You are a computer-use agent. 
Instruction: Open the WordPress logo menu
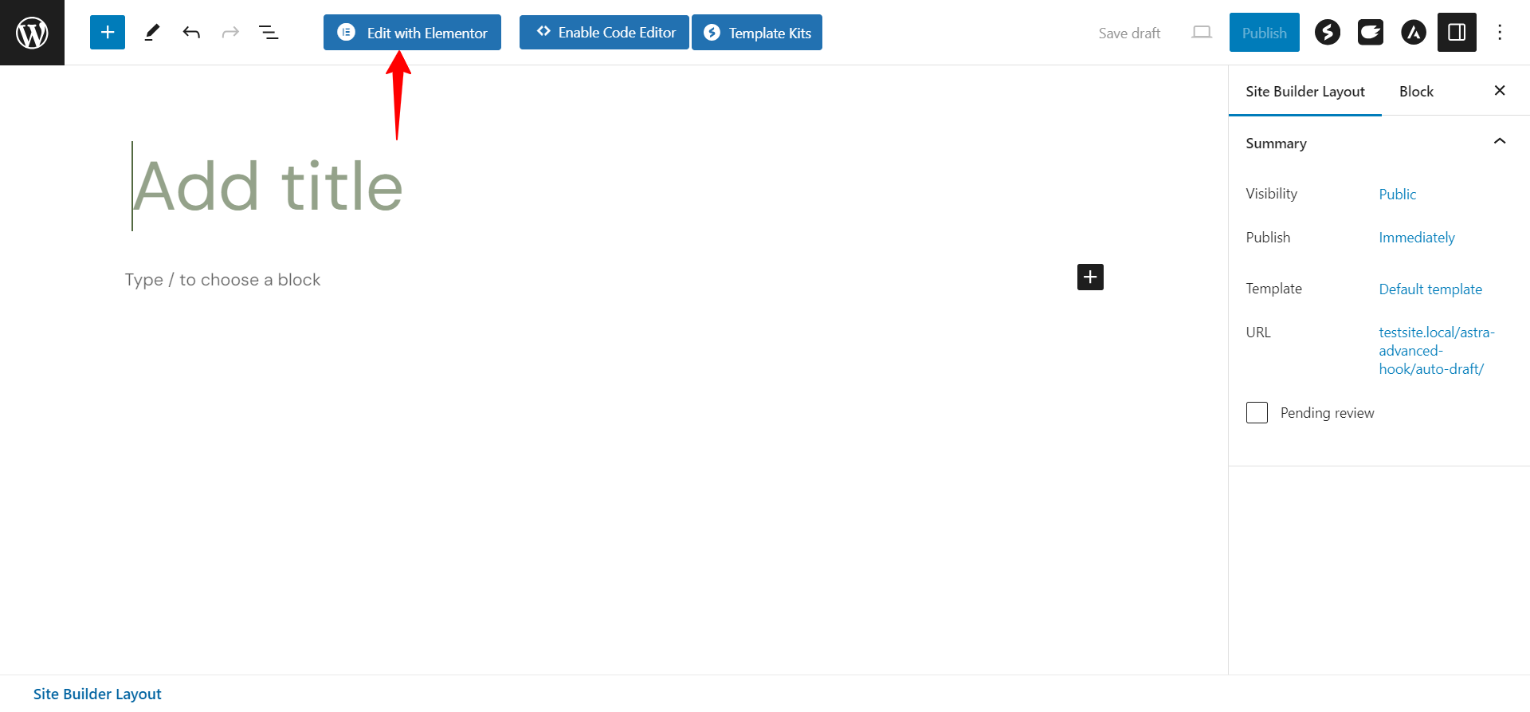32,33
